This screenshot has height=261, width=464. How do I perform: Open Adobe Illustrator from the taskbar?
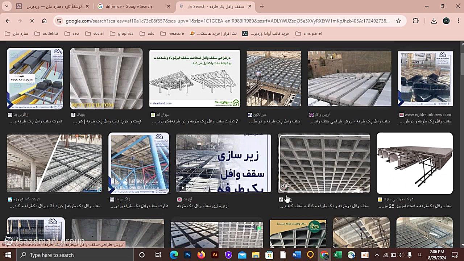[215, 255]
